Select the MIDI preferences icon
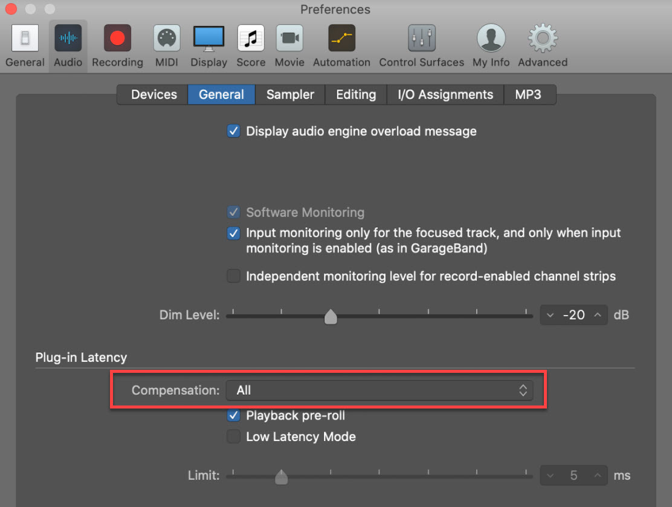The width and height of the screenshot is (672, 507). click(167, 39)
